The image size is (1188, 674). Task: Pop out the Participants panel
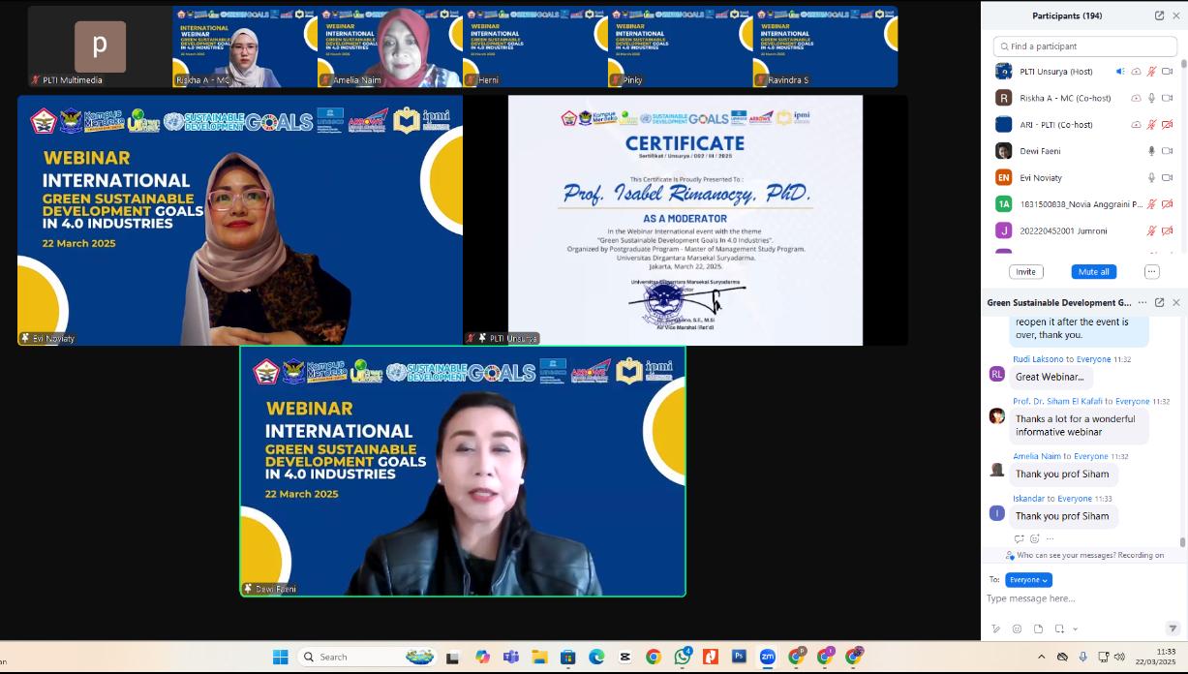click(1159, 15)
